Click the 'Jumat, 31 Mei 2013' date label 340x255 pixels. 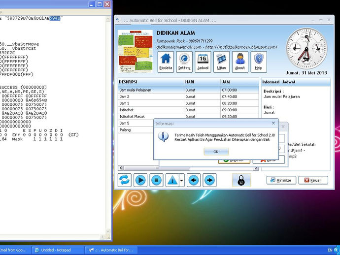(306, 73)
